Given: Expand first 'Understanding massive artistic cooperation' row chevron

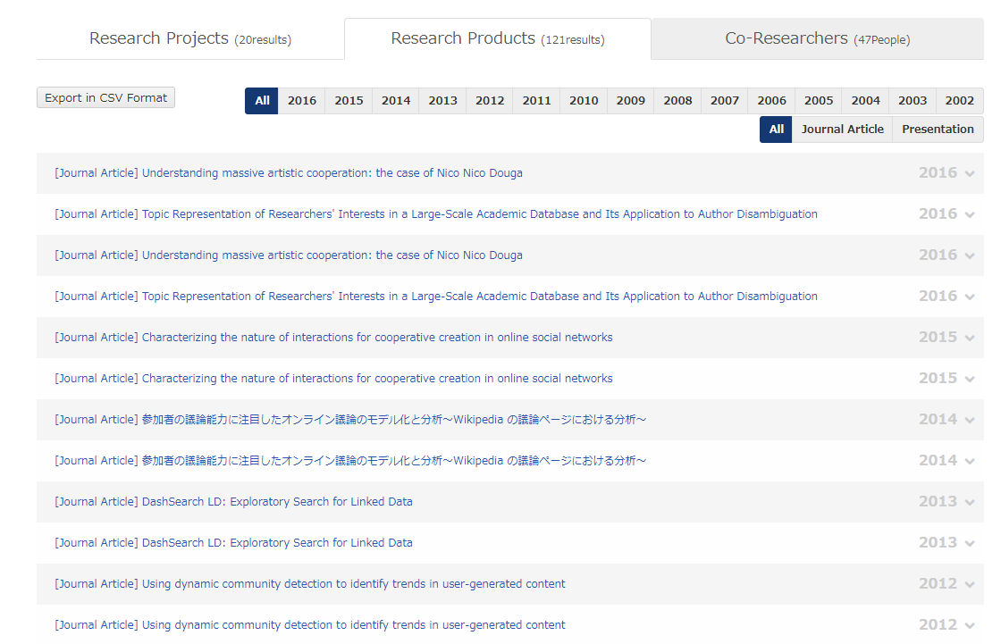Looking at the screenshot, I should 970,173.
